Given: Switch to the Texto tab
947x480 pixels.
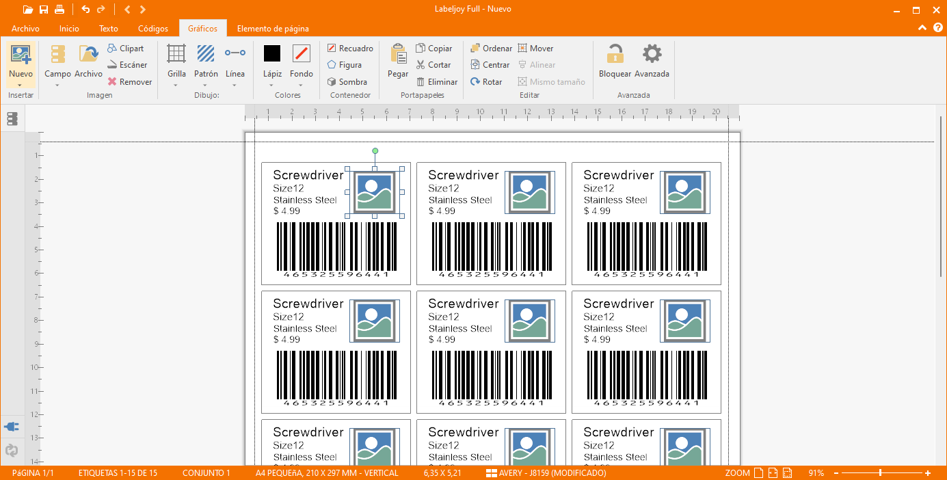Looking at the screenshot, I should click(109, 29).
